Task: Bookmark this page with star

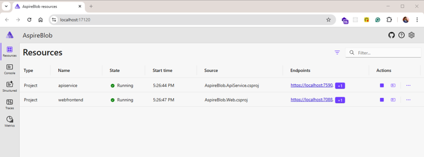Action: click(x=328, y=19)
